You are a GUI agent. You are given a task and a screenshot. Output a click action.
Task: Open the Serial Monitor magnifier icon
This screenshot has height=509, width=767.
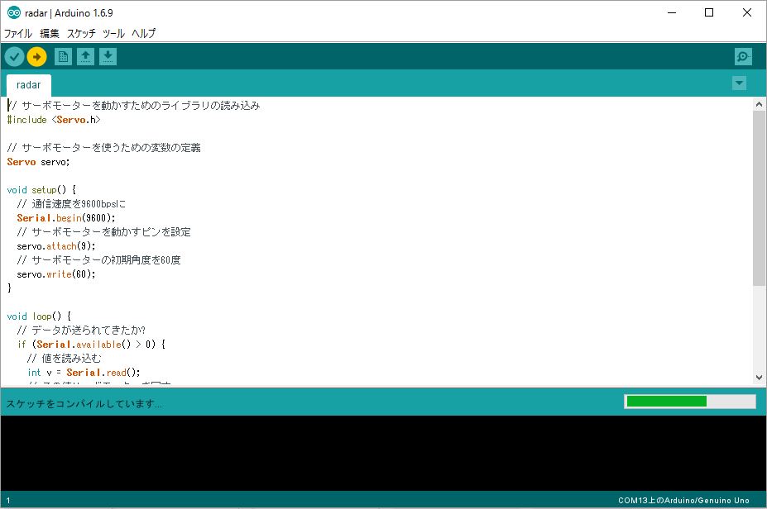(743, 57)
